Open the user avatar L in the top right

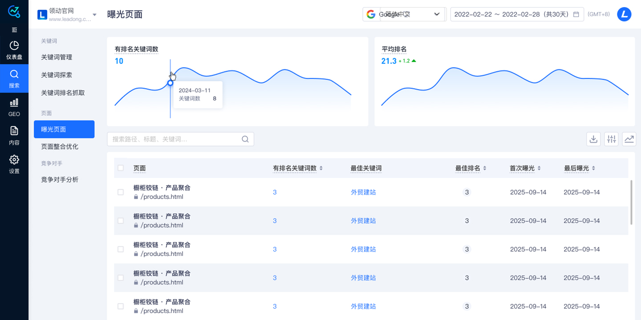pos(624,14)
